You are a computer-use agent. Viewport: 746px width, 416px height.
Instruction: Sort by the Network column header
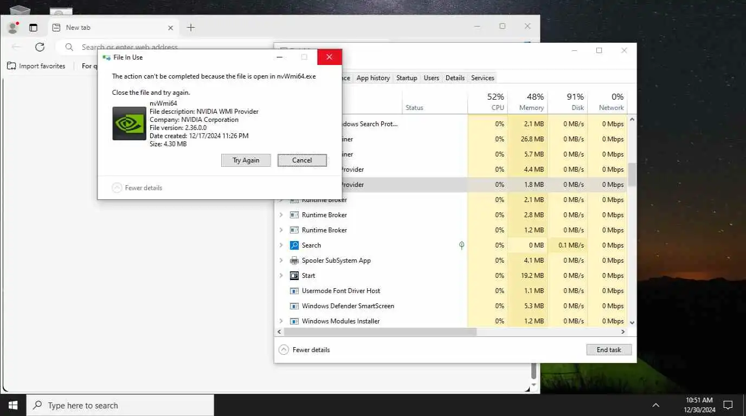point(607,101)
